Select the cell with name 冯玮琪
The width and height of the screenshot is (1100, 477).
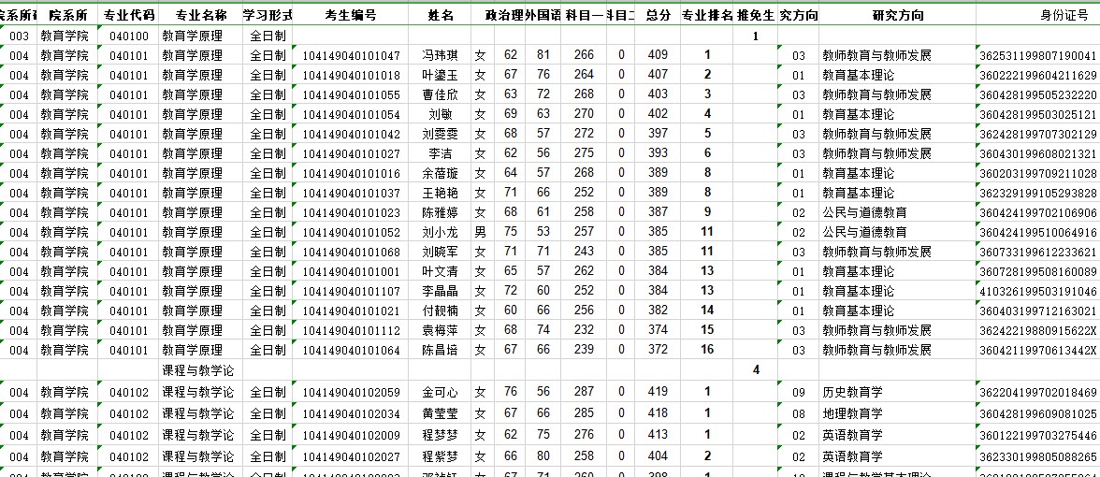tap(440, 56)
